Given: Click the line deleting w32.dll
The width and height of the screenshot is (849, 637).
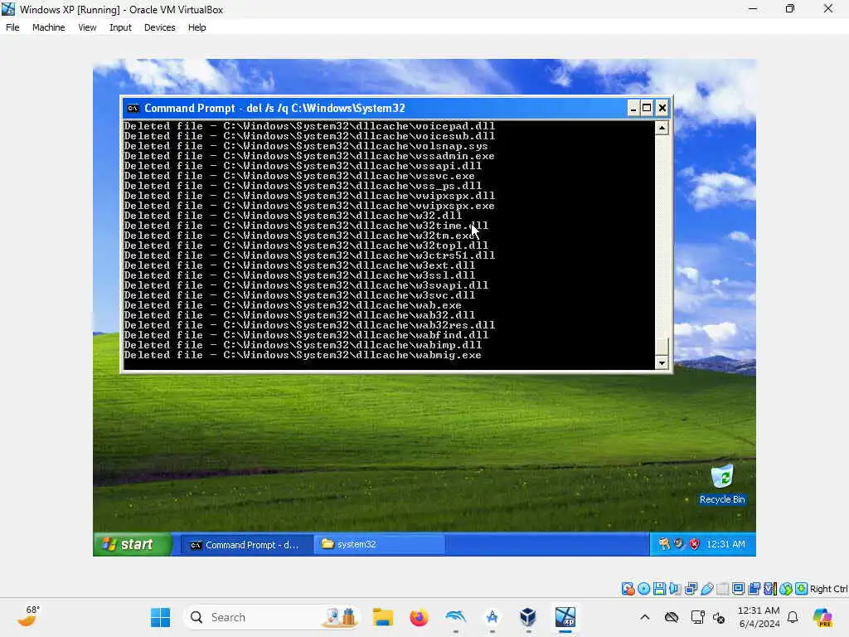Looking at the screenshot, I should (x=293, y=216).
